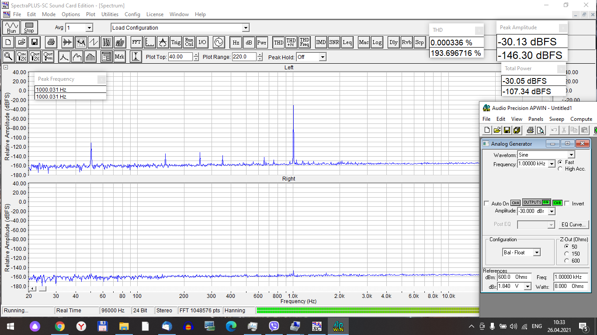Print the spectrum from SpectraPLUS toolbar
Image resolution: width=597 pixels, height=335 pixels.
click(51, 42)
